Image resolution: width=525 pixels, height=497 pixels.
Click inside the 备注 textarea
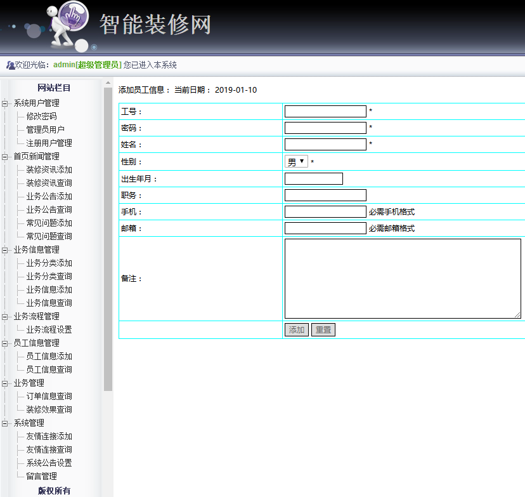tap(403, 279)
